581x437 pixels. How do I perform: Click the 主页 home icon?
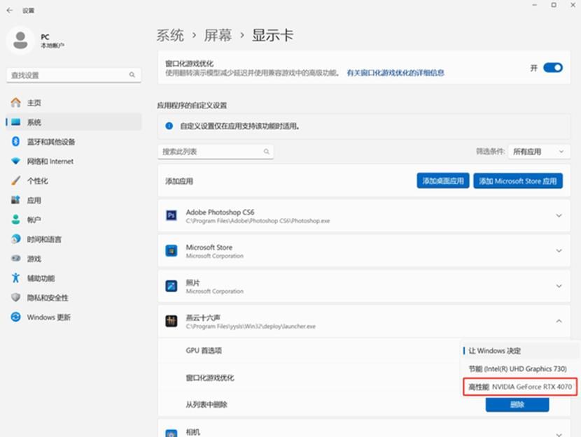tap(15, 103)
